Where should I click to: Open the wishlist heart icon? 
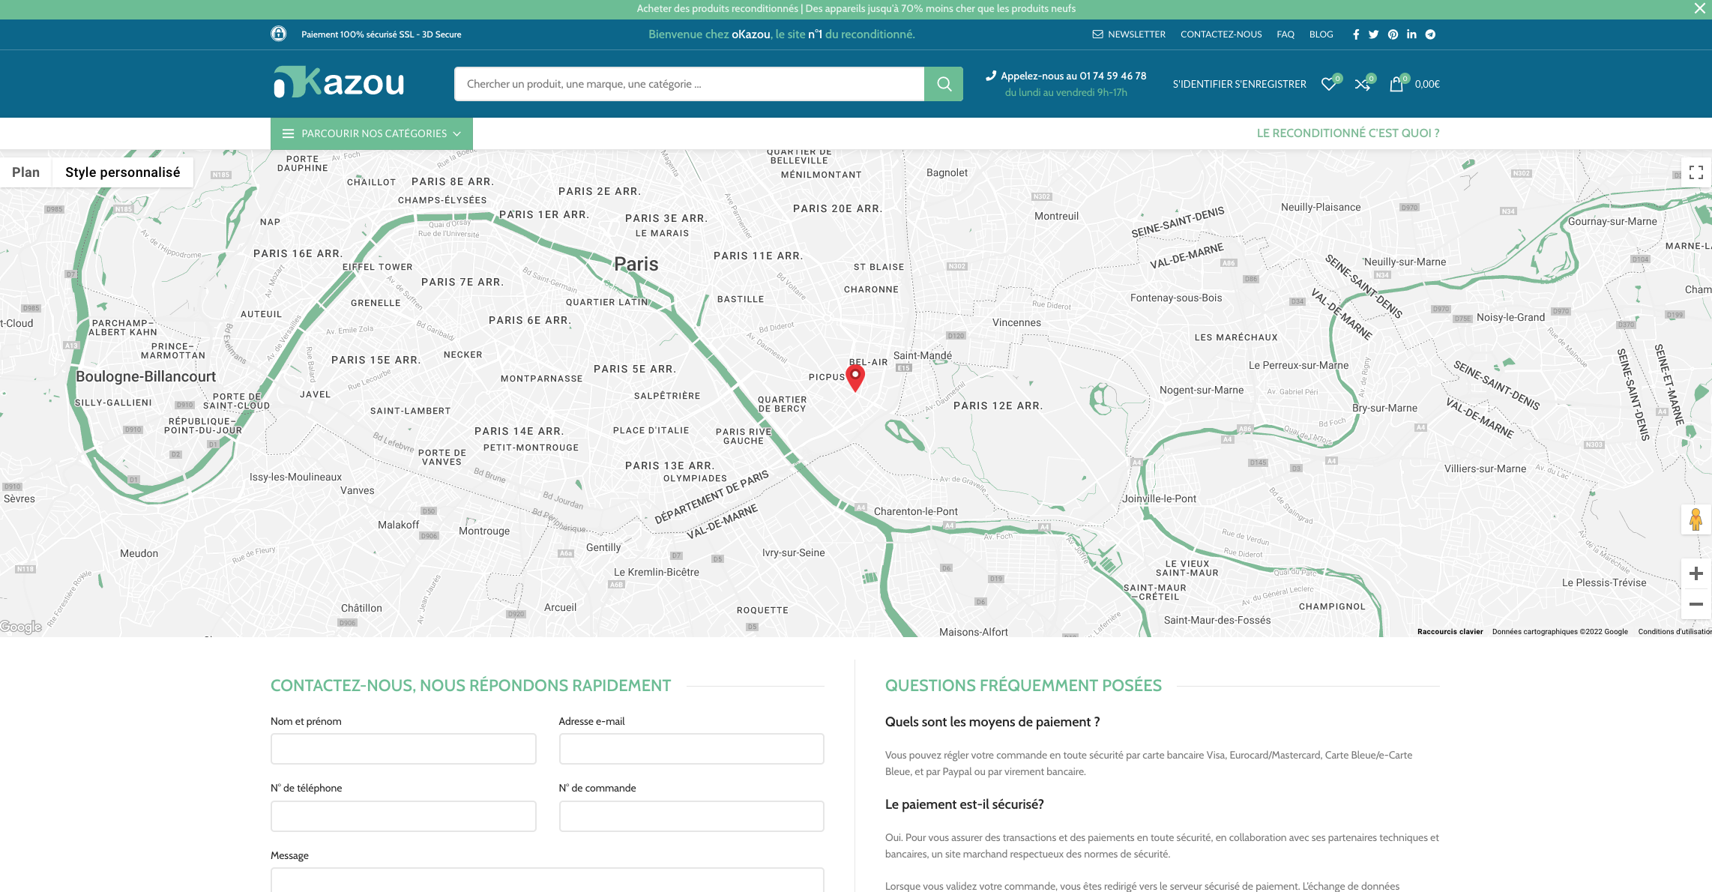pyautogui.click(x=1329, y=84)
